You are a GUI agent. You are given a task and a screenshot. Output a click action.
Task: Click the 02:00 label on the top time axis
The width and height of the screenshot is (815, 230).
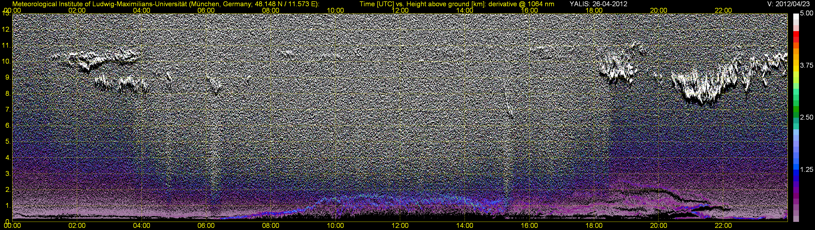coord(77,10)
